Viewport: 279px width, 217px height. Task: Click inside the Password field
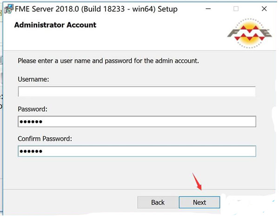[x=137, y=121]
